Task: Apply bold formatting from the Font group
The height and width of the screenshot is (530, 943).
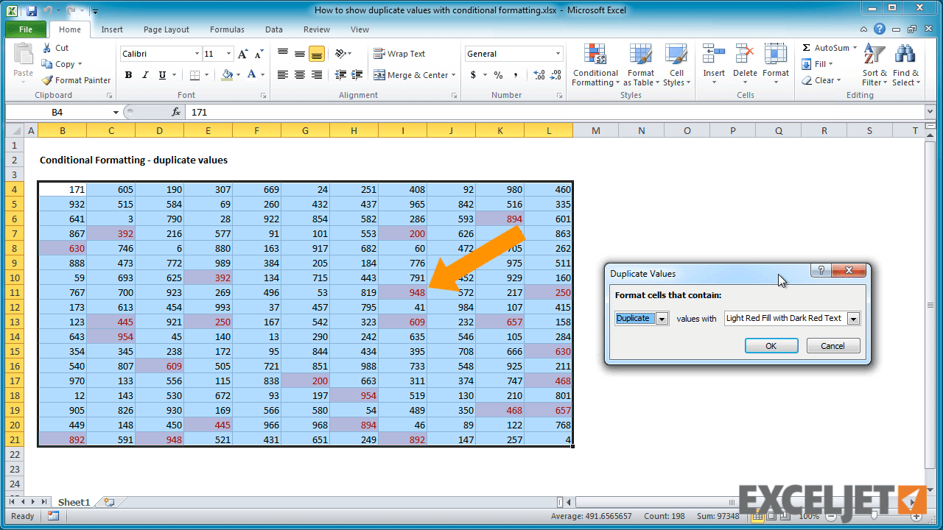Action: (x=127, y=75)
